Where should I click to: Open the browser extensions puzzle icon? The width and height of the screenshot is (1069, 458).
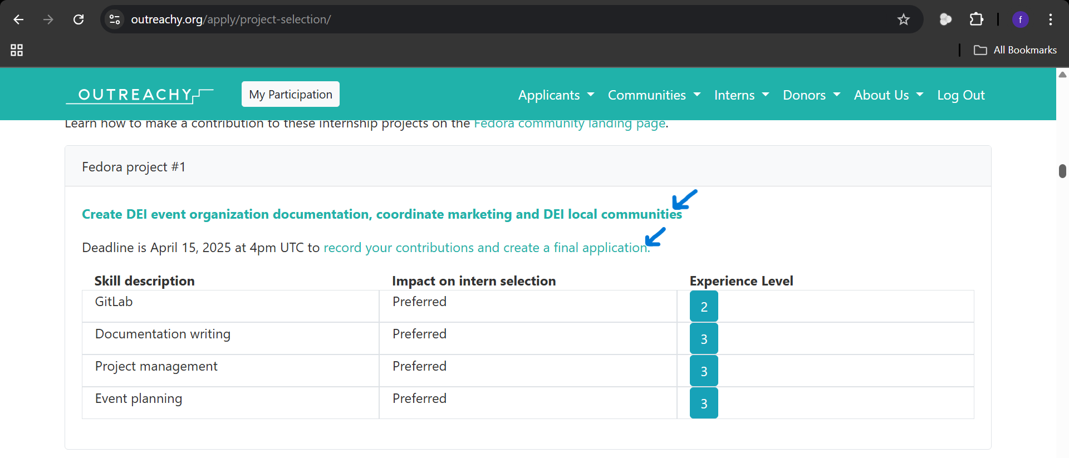pos(977,19)
